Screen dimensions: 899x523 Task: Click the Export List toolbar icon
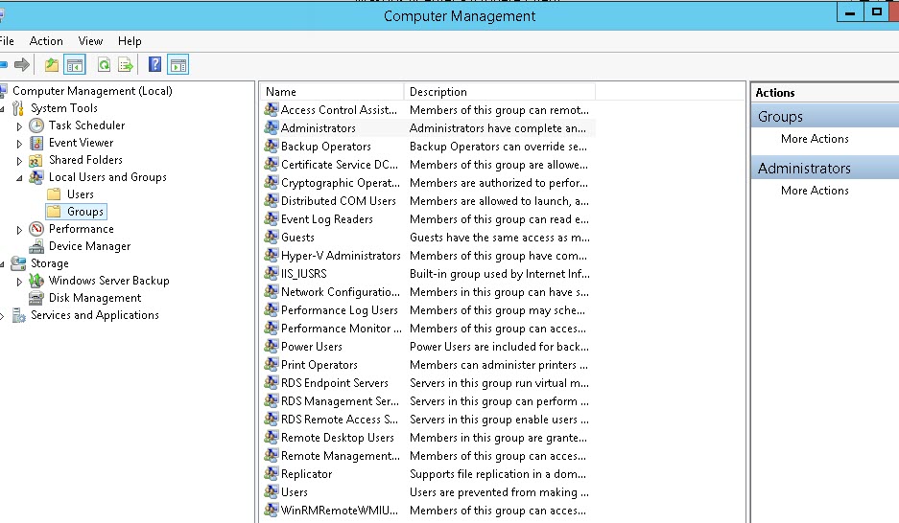point(125,65)
